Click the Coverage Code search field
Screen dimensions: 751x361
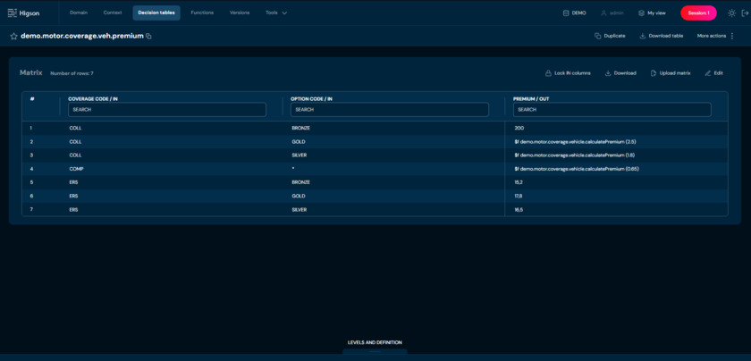[167, 109]
